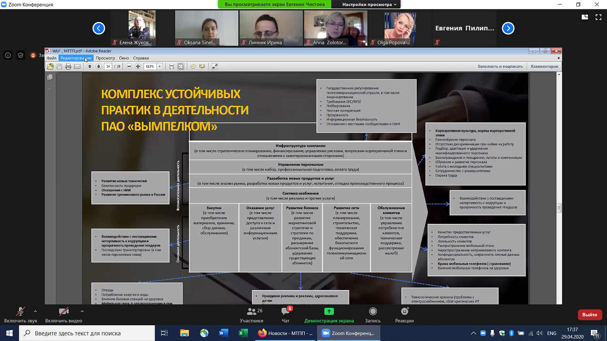This screenshot has height=341, width=607.
Task: Show next participants with right arrow
Action: point(508,28)
